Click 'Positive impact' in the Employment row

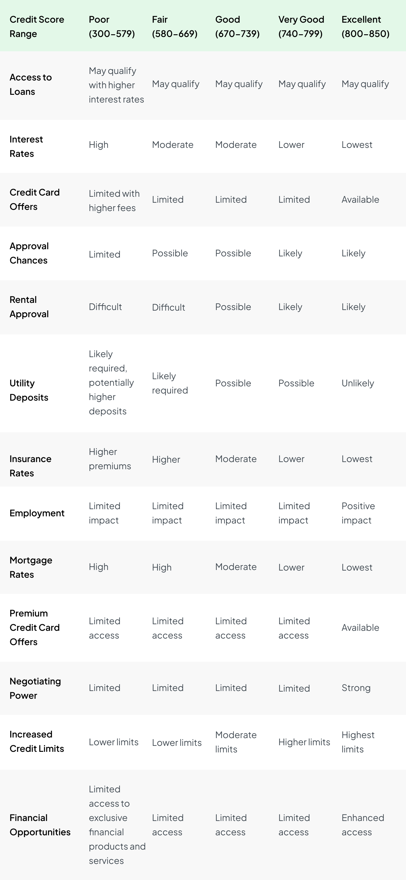[x=358, y=513]
